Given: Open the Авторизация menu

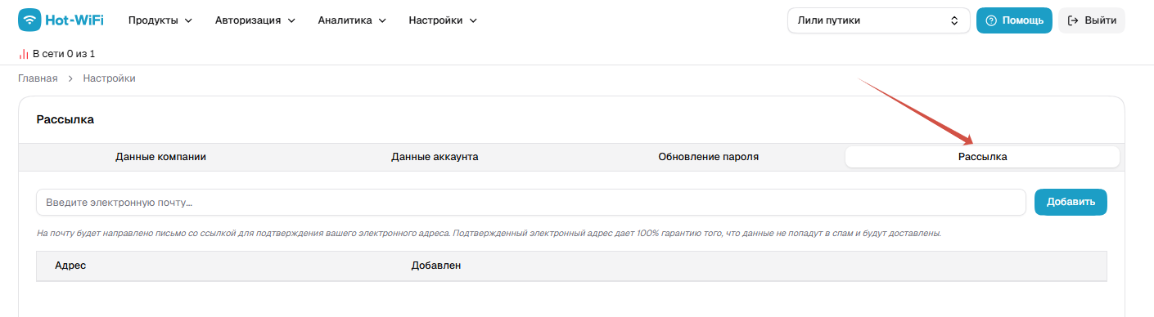Looking at the screenshot, I should point(255,20).
